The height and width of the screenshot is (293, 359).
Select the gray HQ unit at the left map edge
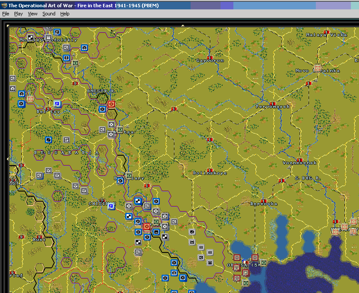click(x=12, y=78)
